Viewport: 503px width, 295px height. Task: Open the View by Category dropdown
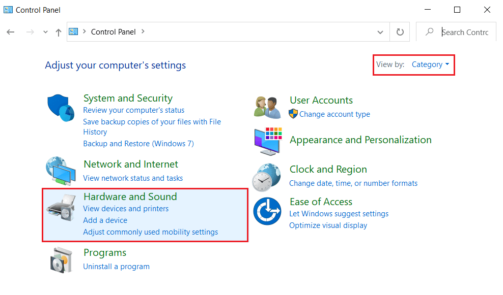428,64
